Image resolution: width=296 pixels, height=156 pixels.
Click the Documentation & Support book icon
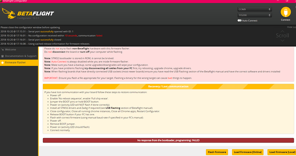3,56
